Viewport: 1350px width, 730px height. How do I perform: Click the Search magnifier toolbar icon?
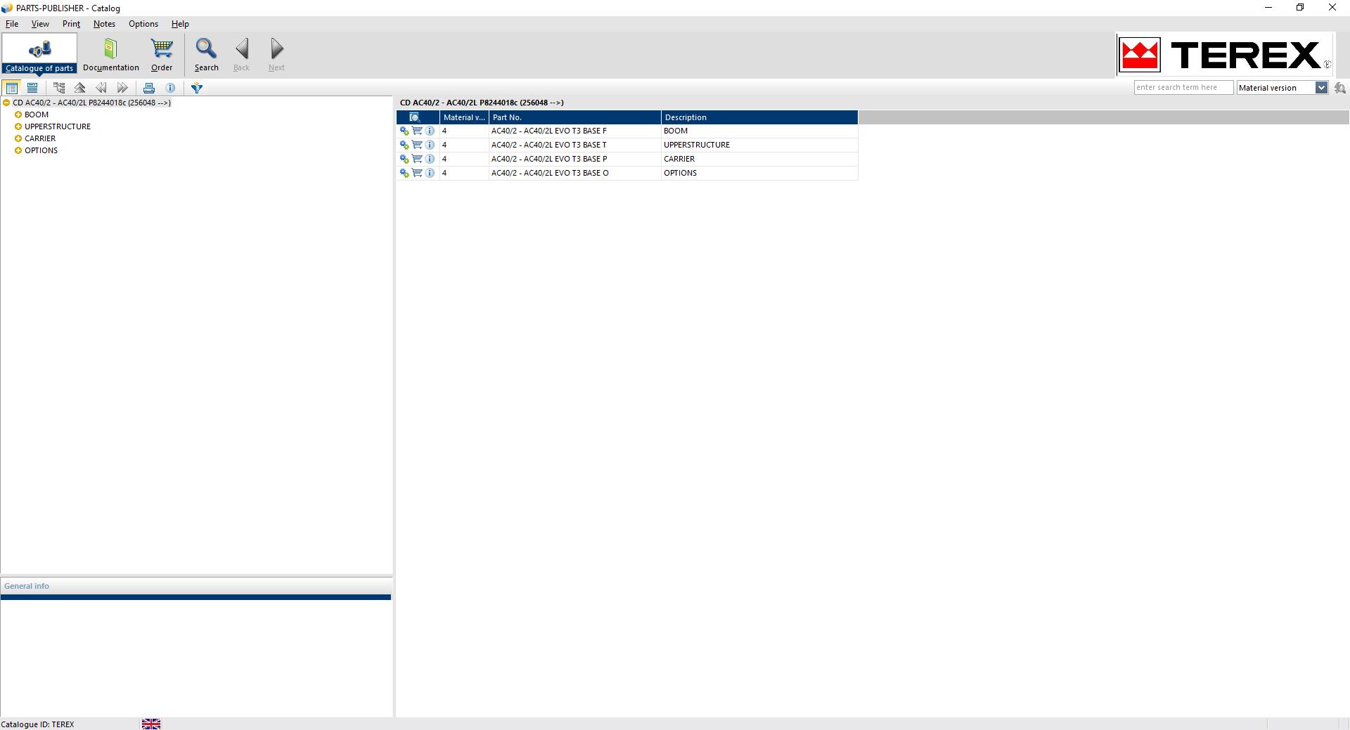point(206,55)
